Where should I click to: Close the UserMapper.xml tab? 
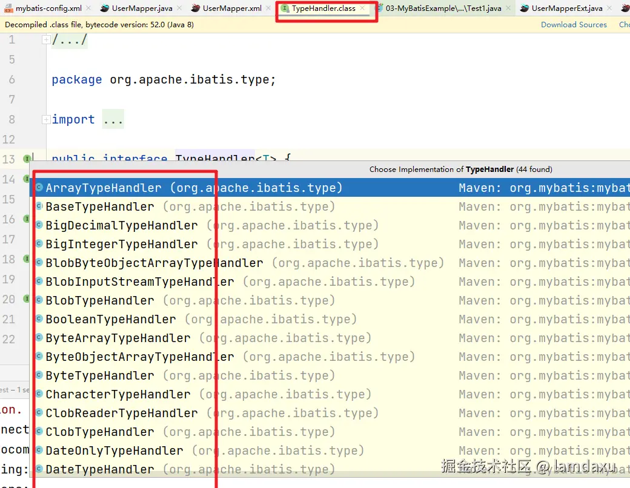click(268, 8)
